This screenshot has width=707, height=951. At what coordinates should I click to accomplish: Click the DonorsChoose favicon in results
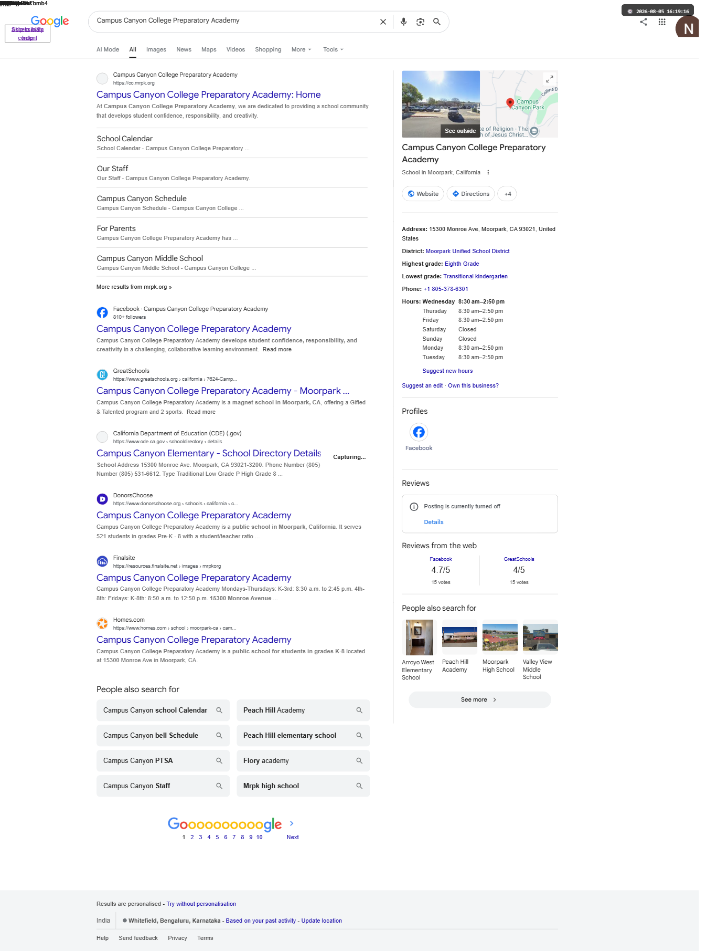click(102, 499)
